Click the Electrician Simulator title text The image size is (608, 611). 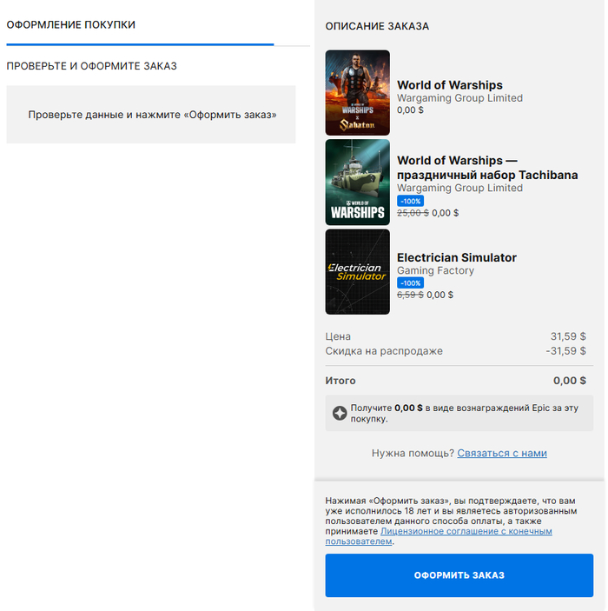[x=457, y=257]
